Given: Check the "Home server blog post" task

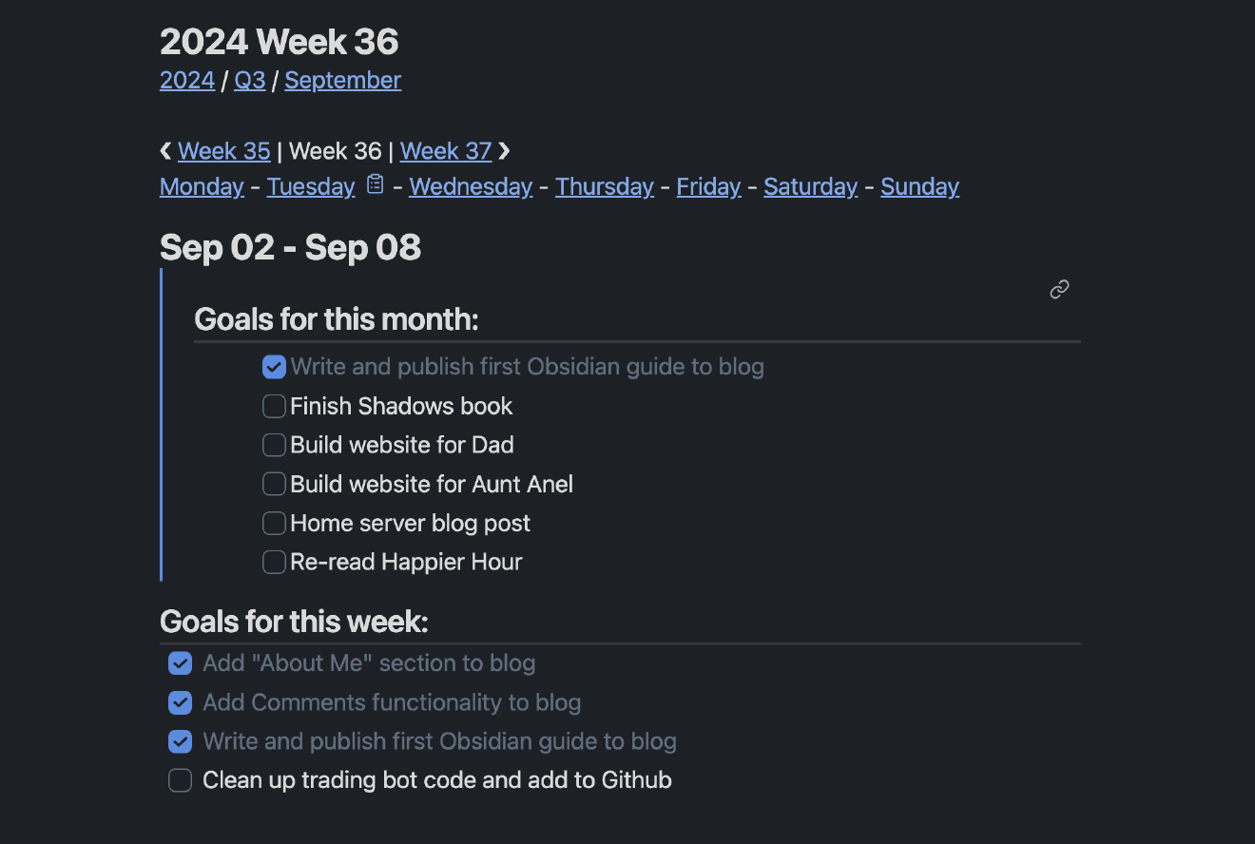Looking at the screenshot, I should click(273, 523).
